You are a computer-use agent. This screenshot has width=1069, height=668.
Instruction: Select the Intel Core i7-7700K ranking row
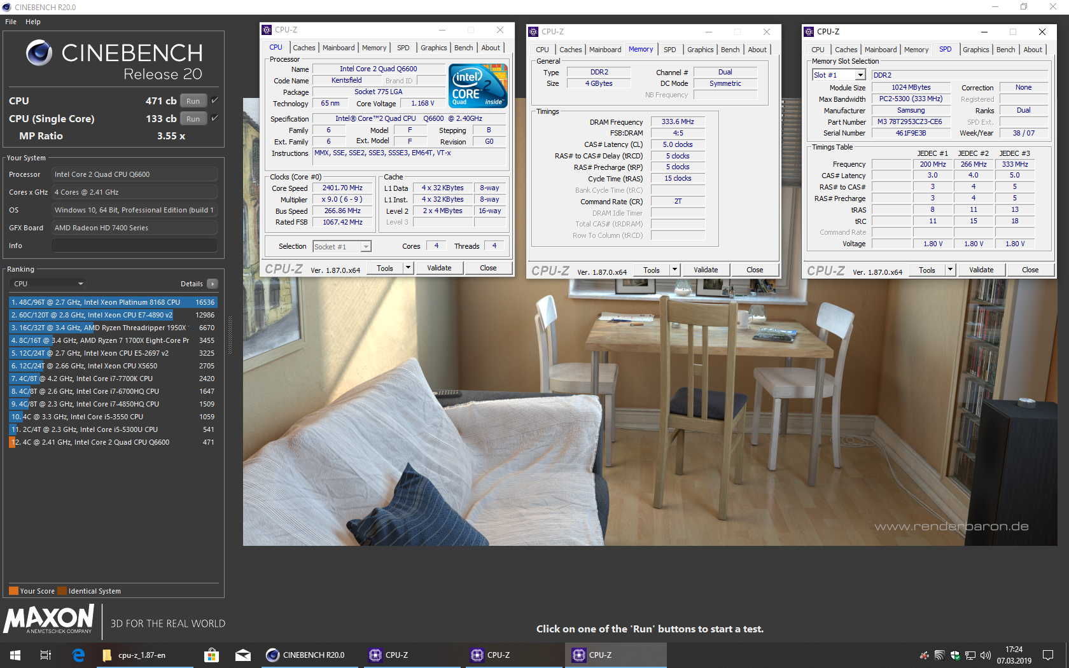[113, 379]
